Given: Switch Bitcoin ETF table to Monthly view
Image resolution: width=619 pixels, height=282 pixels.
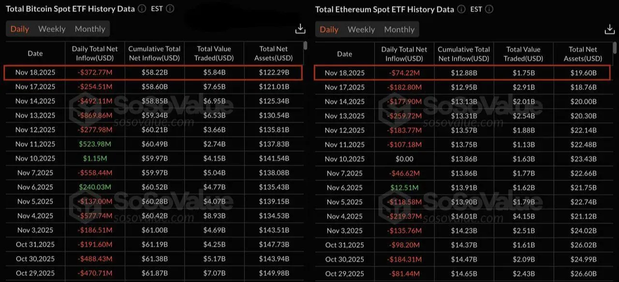Looking at the screenshot, I should click(x=90, y=29).
